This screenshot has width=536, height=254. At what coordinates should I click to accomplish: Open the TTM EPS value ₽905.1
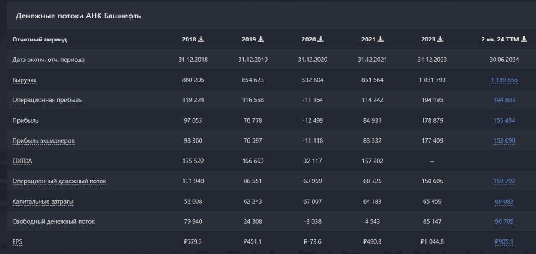point(504,242)
